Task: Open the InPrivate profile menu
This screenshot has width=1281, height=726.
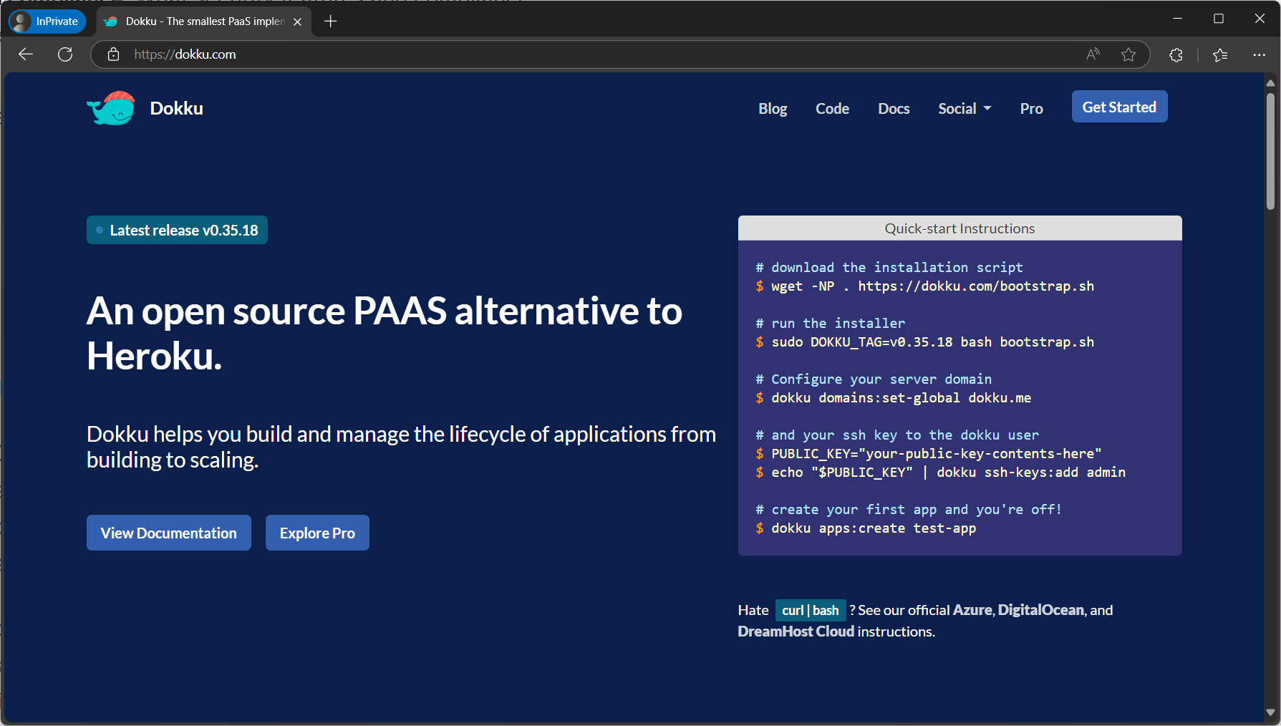Action: pos(45,21)
